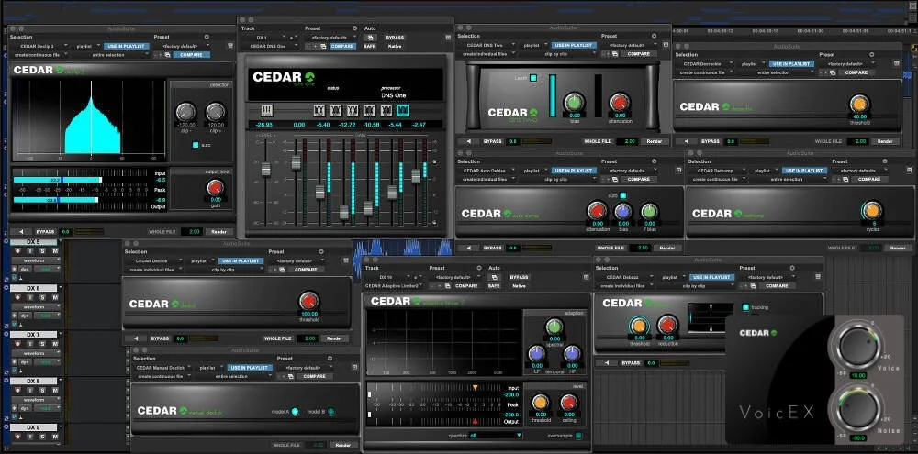Click DNS Two red attenuation knob
The image size is (918, 454).
click(x=620, y=103)
